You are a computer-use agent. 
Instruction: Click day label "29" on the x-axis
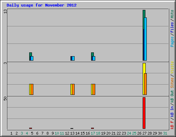tap(155, 133)
